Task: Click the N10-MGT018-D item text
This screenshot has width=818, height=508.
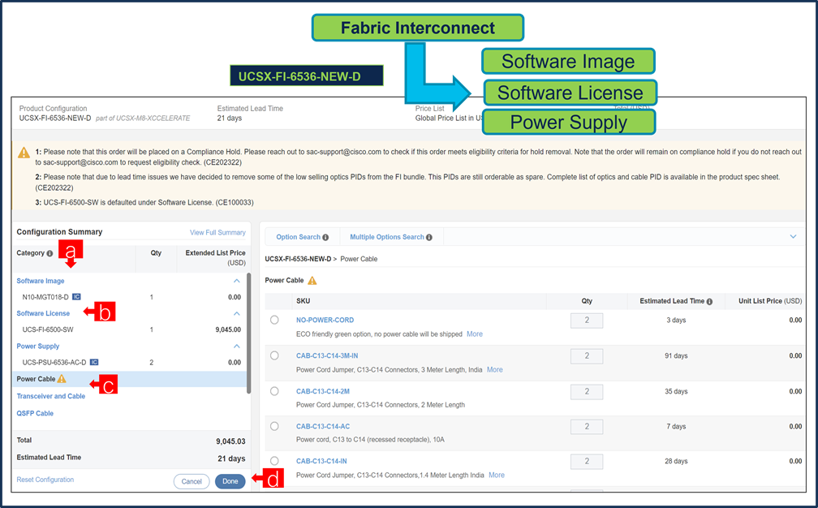Action: click(x=45, y=297)
